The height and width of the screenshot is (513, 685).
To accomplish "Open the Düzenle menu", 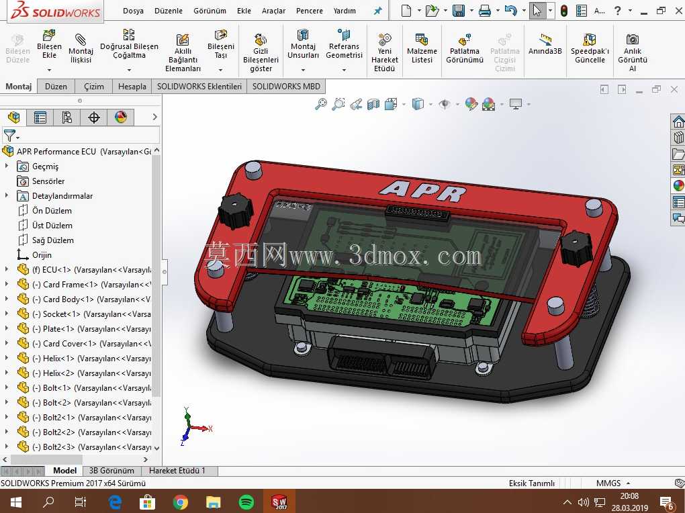I will 168,11.
